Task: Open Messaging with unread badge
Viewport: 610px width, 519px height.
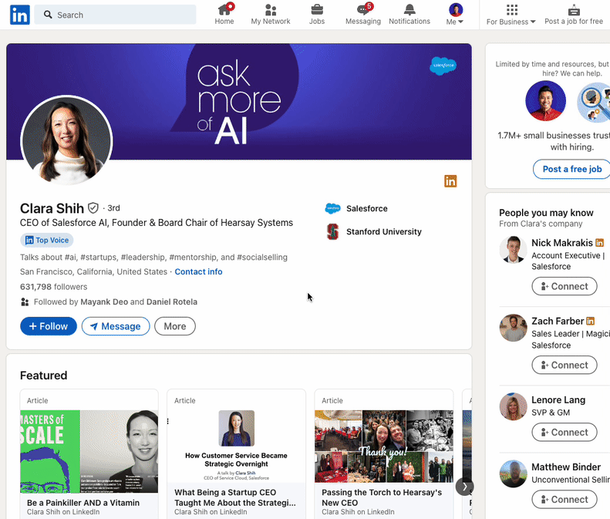Action: click(x=363, y=10)
